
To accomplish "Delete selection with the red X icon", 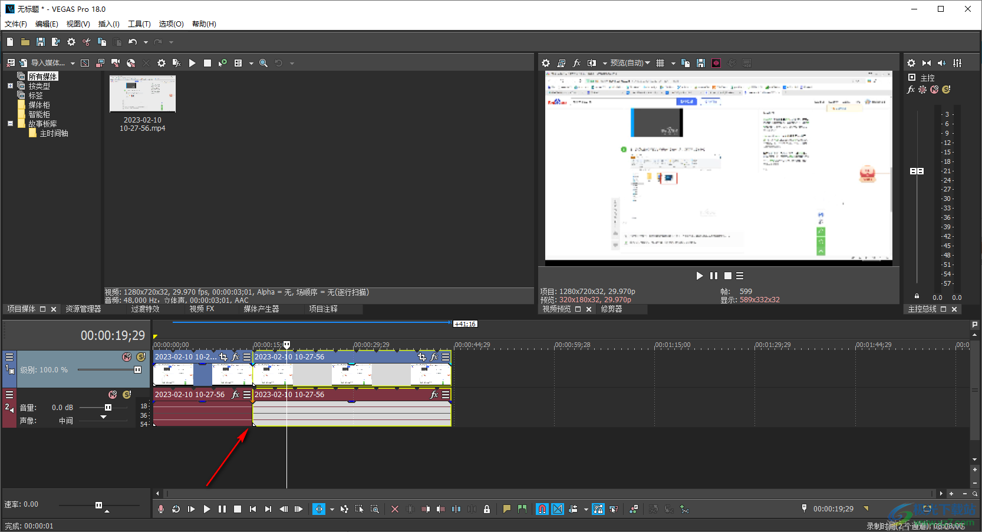I will 395,509.
